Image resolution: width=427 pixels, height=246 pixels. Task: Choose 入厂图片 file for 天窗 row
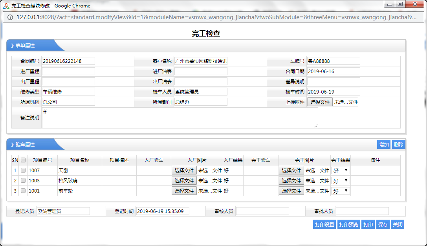point(184,171)
